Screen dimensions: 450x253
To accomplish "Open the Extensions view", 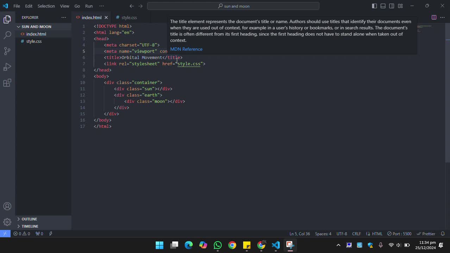I will [x=7, y=83].
